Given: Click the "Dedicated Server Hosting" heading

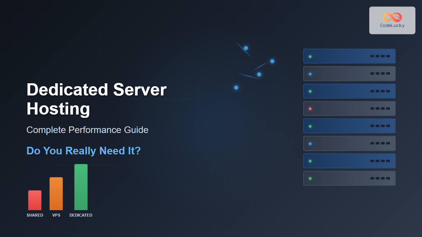Looking at the screenshot, I should coord(96,99).
